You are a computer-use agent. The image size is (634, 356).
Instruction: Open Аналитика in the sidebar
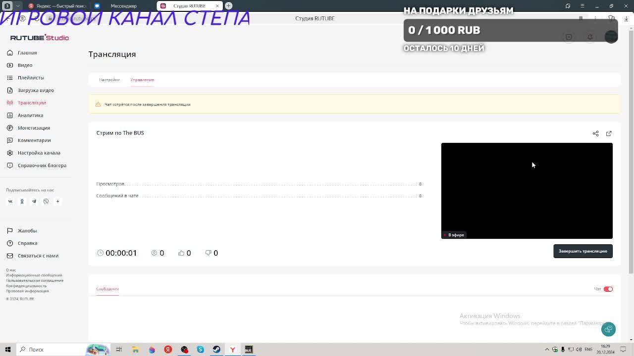(30, 115)
